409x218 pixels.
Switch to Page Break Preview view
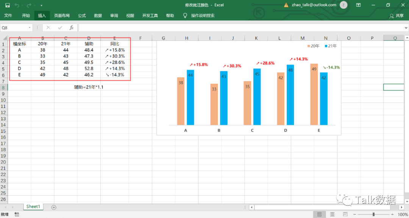coord(344,214)
